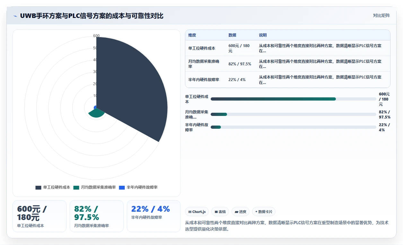Select the 数据卡片 tag
The image size is (403, 245).
(264, 212)
